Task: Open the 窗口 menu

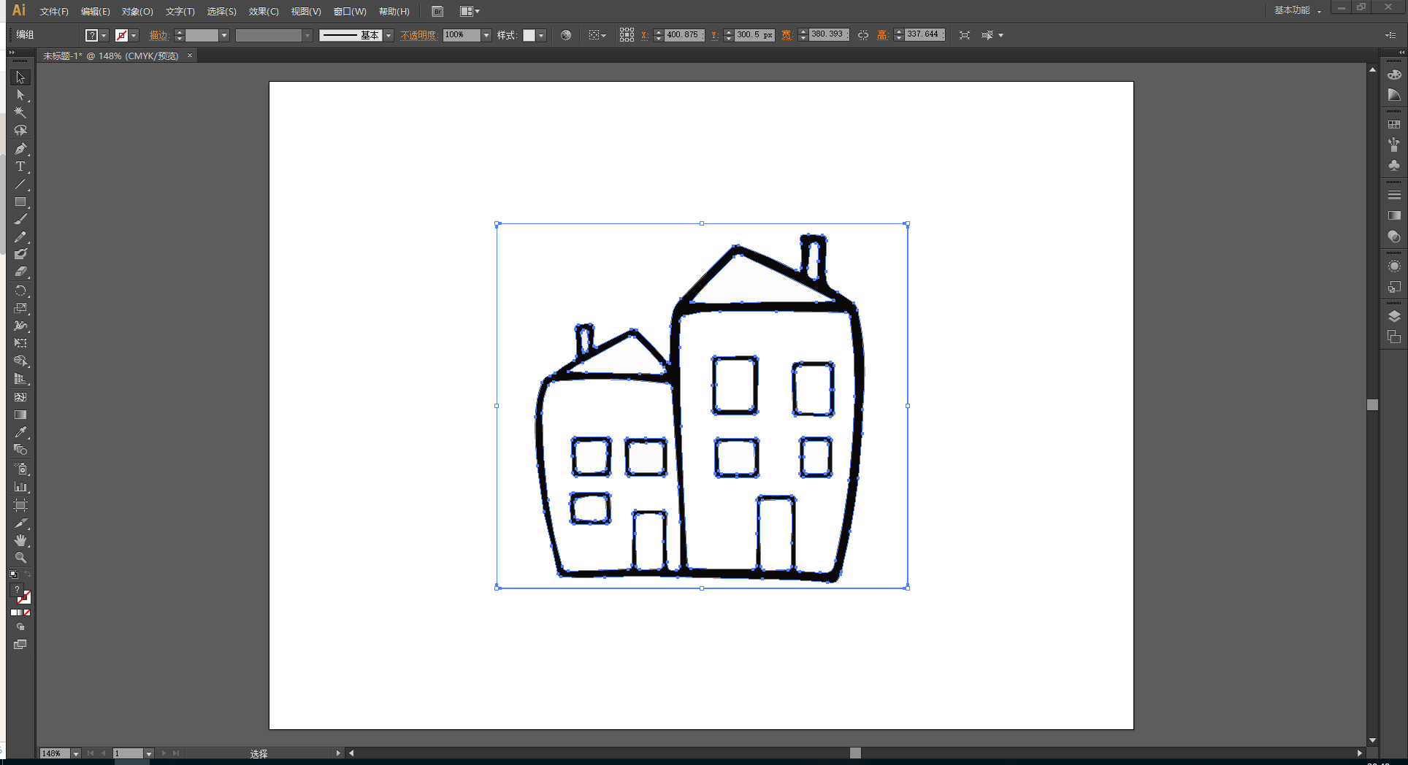Action: pos(349,11)
